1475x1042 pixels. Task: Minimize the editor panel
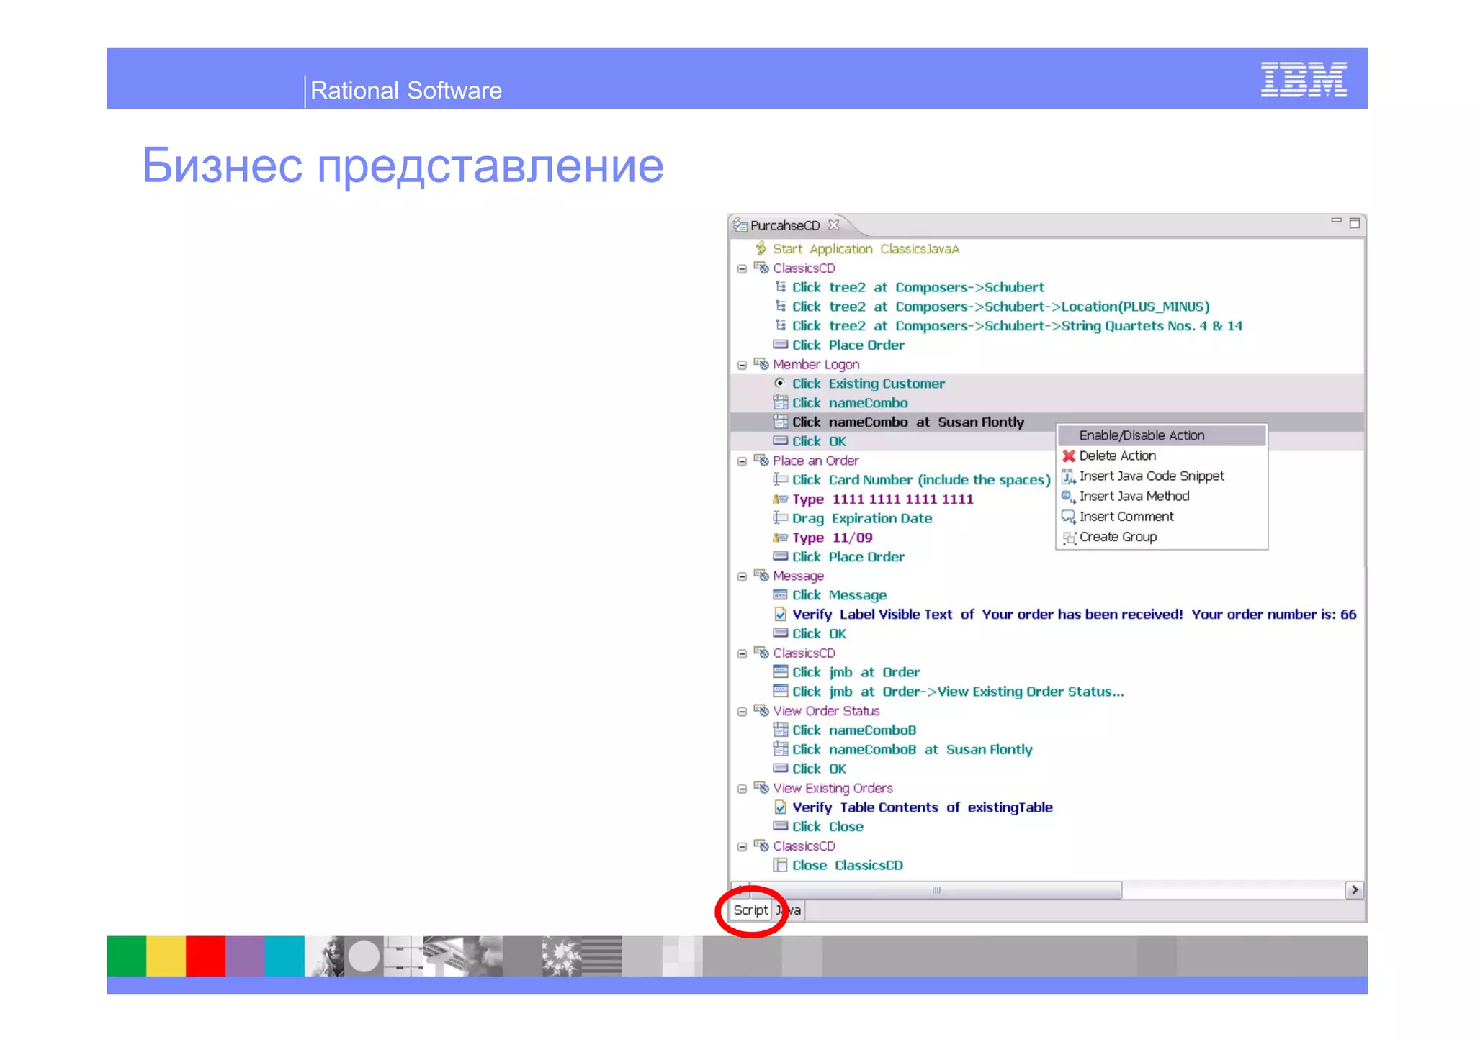[x=1336, y=221]
